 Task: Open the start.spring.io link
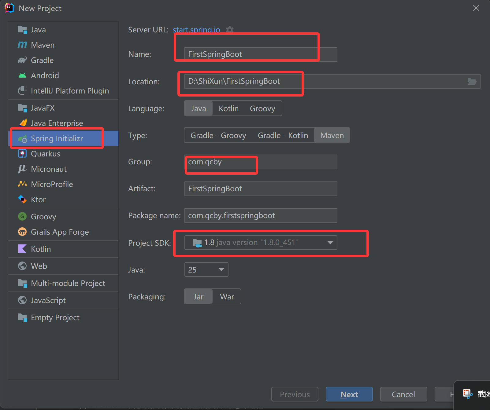click(x=196, y=30)
